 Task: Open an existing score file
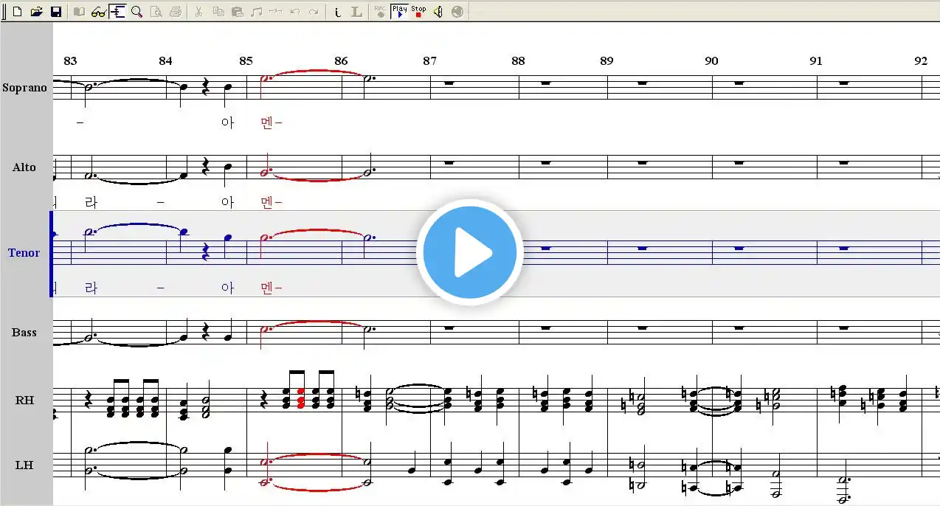coord(37,12)
